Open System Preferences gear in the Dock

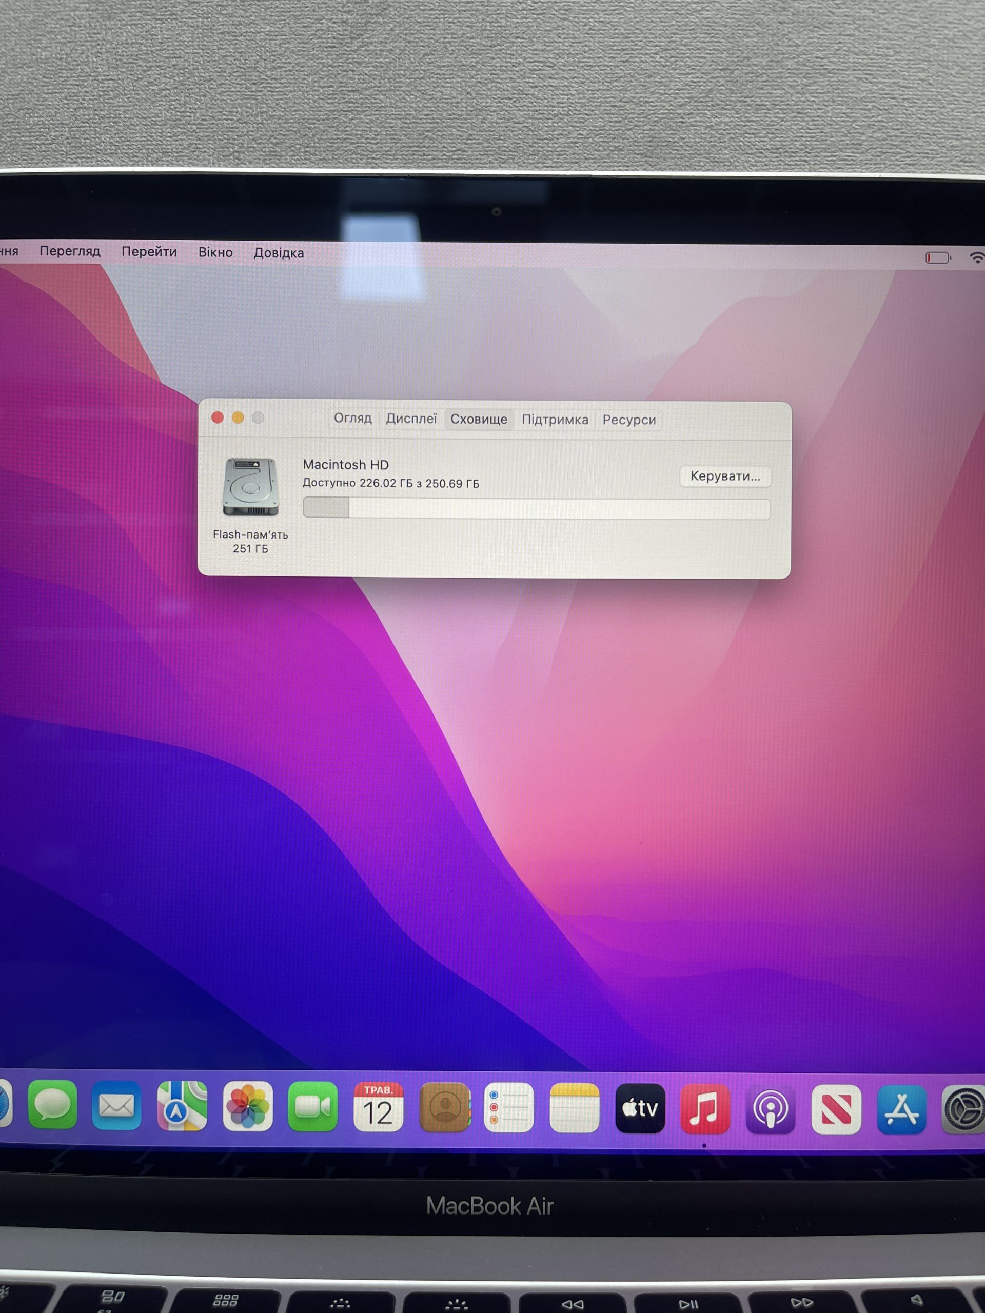[x=963, y=1109]
